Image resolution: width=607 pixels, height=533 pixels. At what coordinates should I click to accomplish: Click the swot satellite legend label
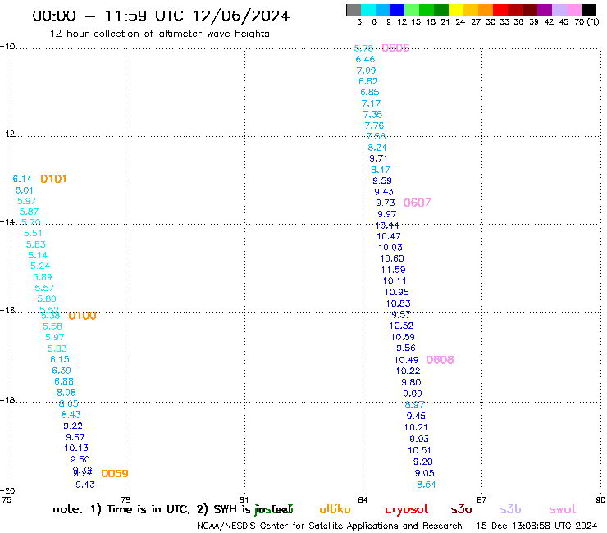click(563, 509)
